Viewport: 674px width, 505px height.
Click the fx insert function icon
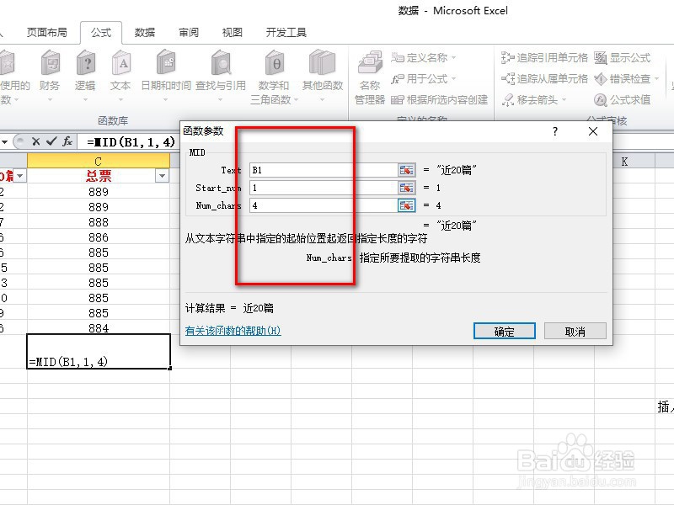point(67,141)
